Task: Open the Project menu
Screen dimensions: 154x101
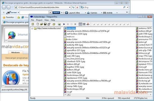Action: 39,20
